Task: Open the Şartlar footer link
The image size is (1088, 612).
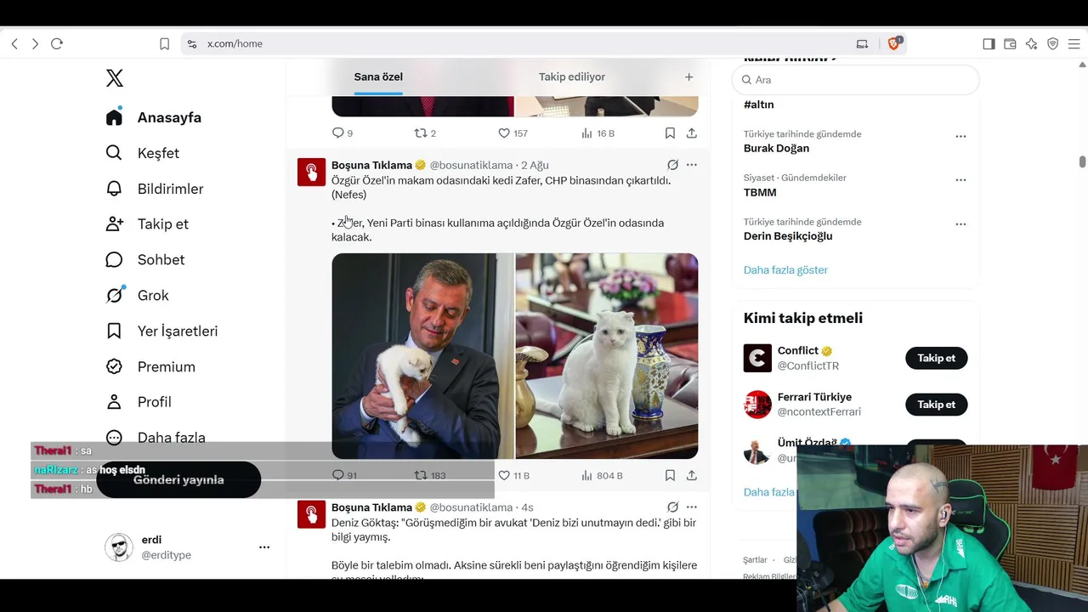Action: (x=755, y=560)
